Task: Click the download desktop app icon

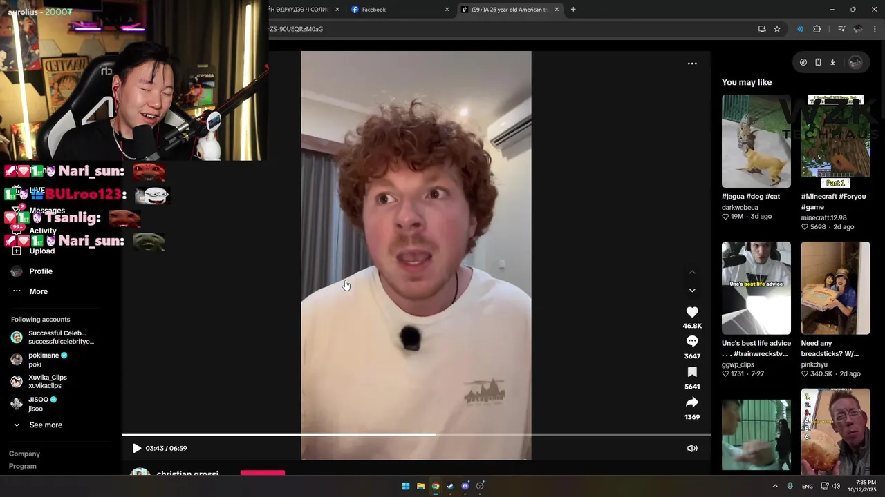Action: coord(832,62)
